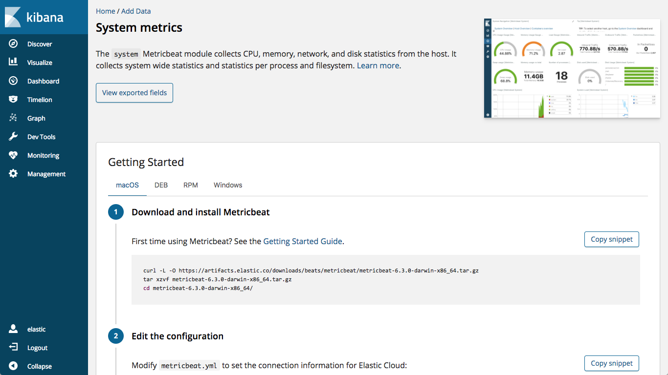Select the RPM tab

[191, 185]
